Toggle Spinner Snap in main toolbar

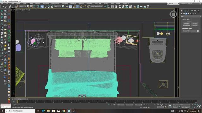[84, 7]
